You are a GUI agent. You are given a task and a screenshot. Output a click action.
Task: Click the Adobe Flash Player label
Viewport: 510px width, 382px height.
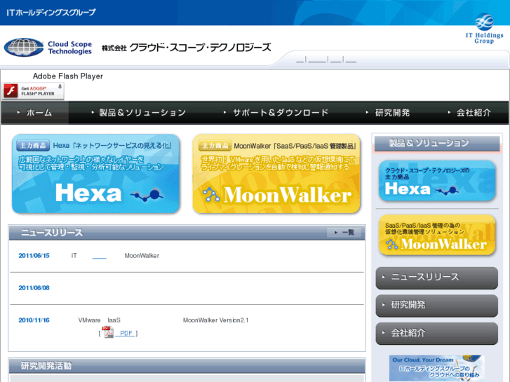pos(67,76)
